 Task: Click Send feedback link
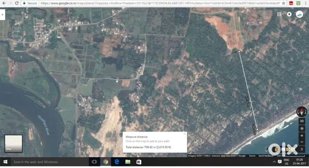pos(265,156)
